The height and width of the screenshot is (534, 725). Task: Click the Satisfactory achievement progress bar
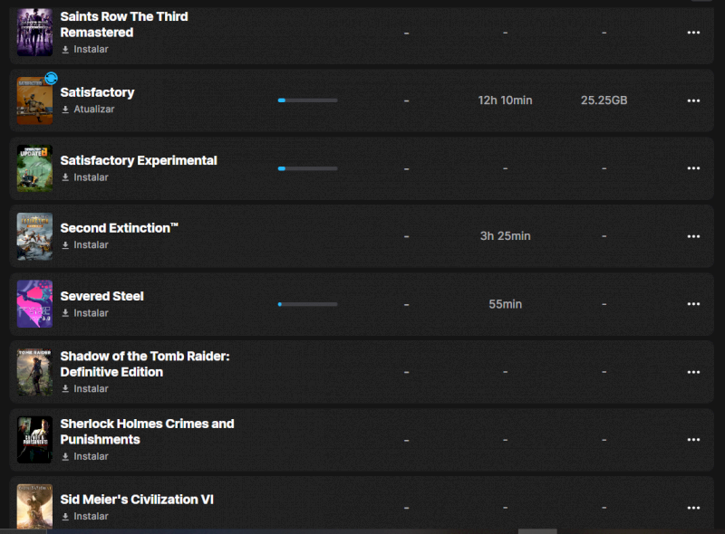pos(307,100)
